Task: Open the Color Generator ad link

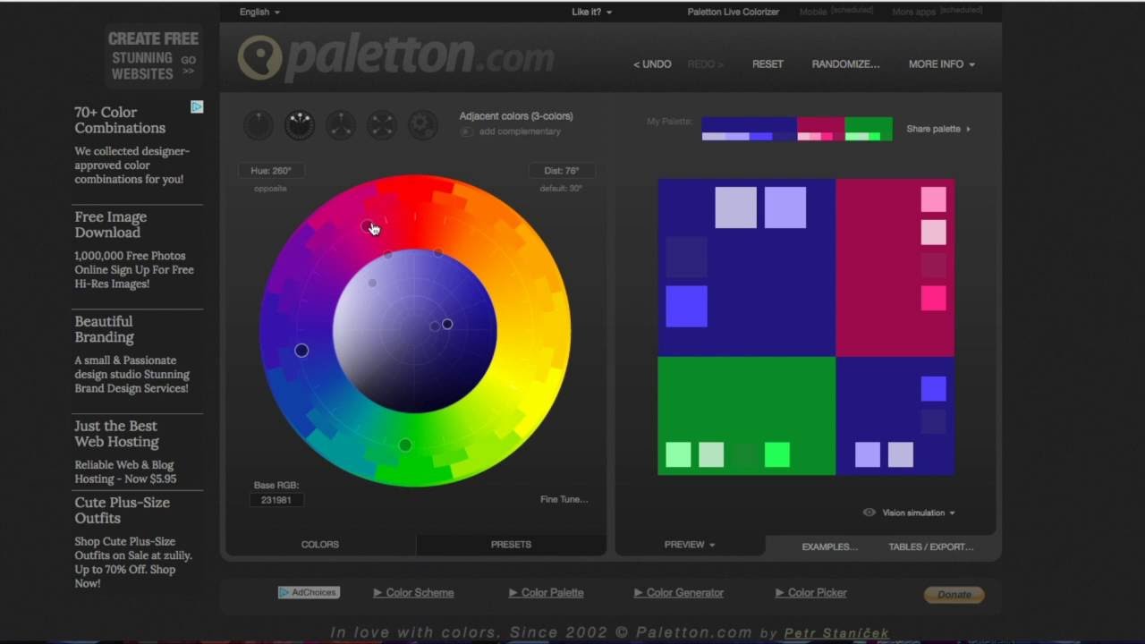Action: [x=678, y=592]
